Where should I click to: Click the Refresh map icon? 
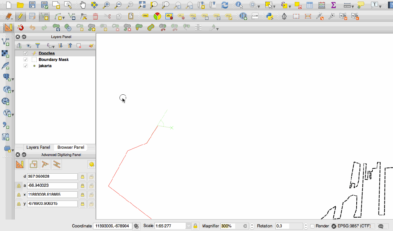tap(225, 5)
